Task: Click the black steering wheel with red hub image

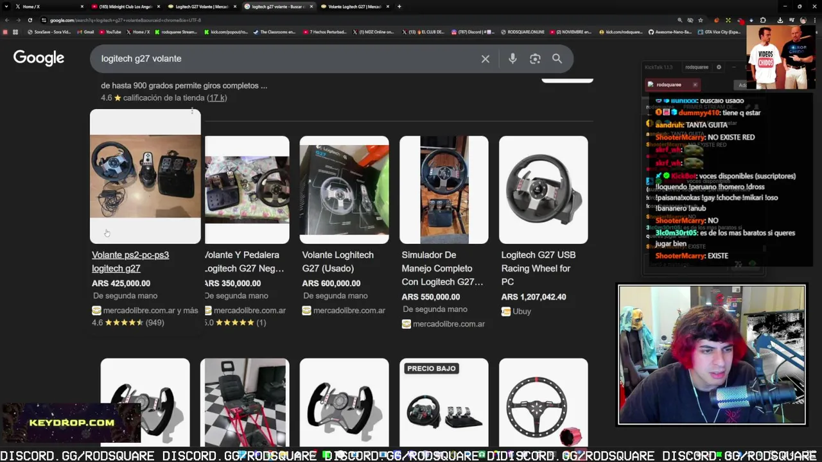Action: [x=543, y=402]
